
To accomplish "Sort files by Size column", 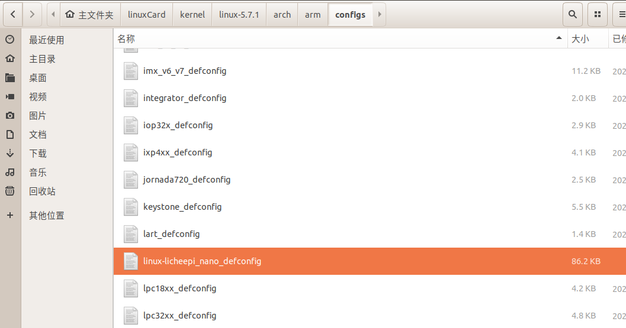I will [x=579, y=39].
